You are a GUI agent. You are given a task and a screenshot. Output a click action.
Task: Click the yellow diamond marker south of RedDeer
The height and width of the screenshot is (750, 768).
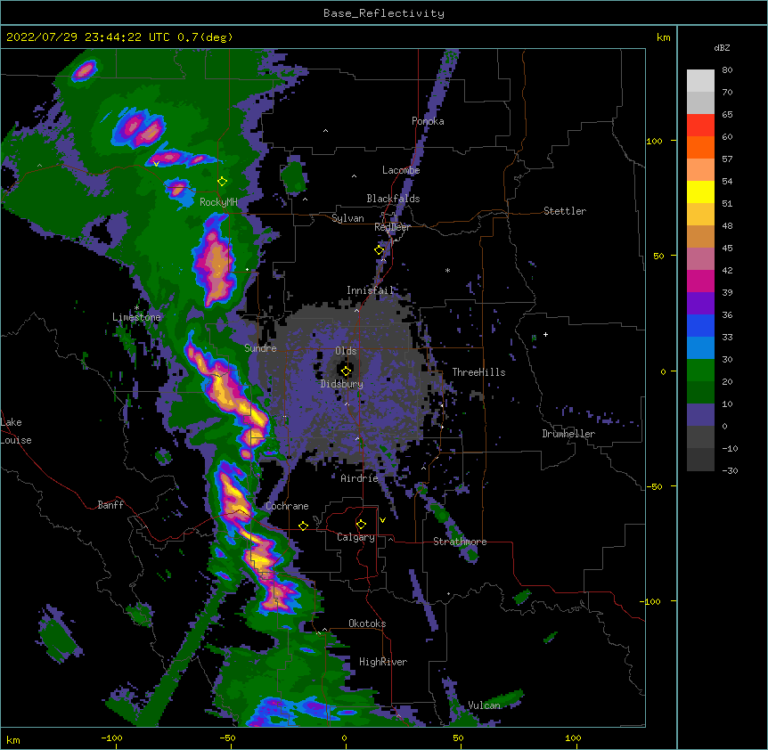(380, 250)
